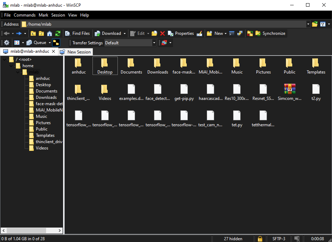Collapse the home node in tree
This screenshot has height=242, width=332.
(11, 66)
